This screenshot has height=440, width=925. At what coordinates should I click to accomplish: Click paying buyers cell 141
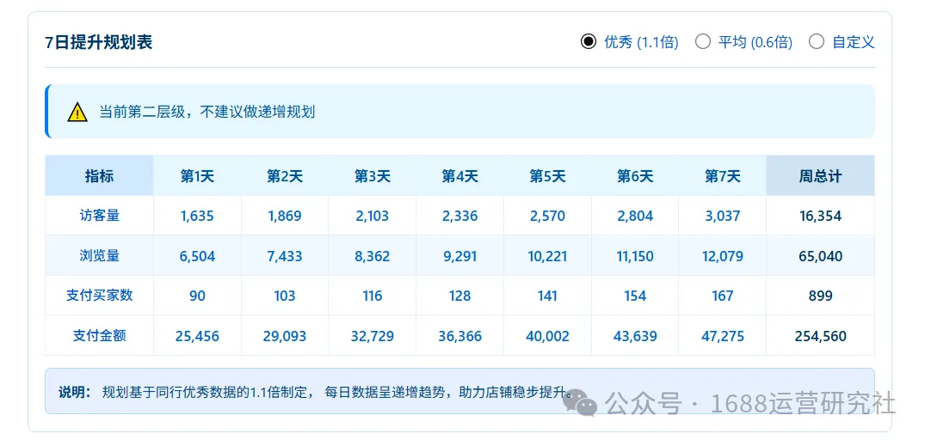pyautogui.click(x=547, y=296)
